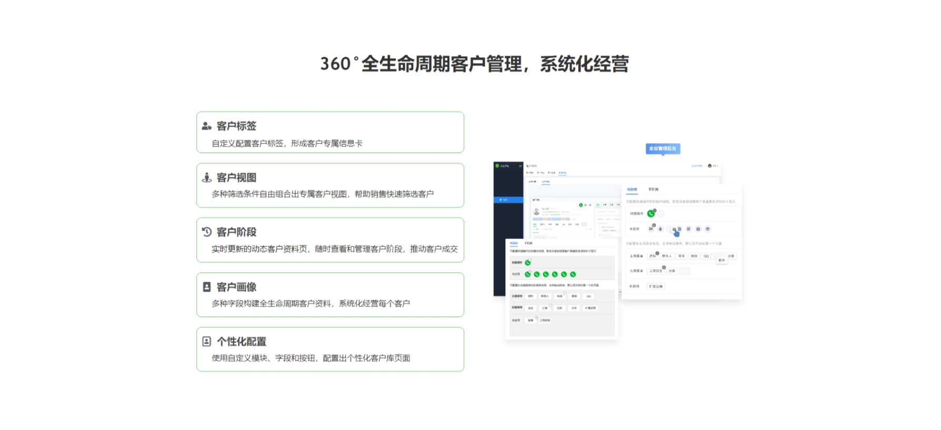Click the product screenshot's dark sidebar
Image resolution: width=941 pixels, height=430 pixels.
(508, 237)
